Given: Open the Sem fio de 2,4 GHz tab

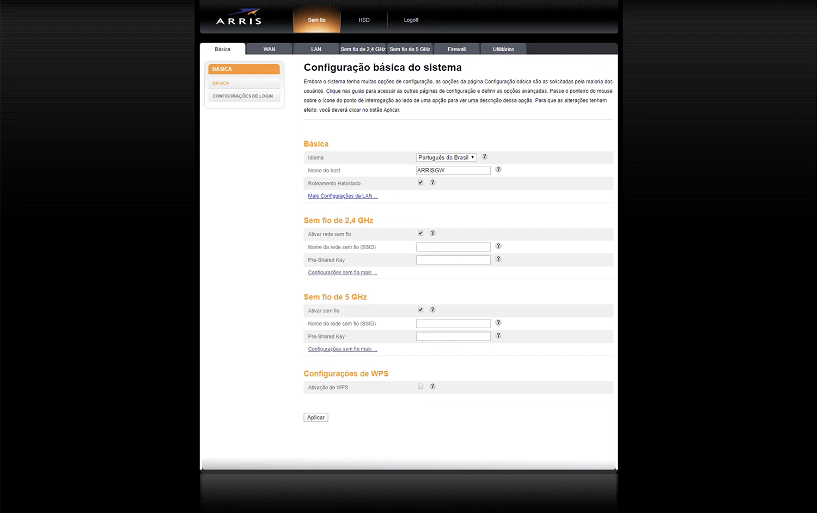Looking at the screenshot, I should pos(363,49).
